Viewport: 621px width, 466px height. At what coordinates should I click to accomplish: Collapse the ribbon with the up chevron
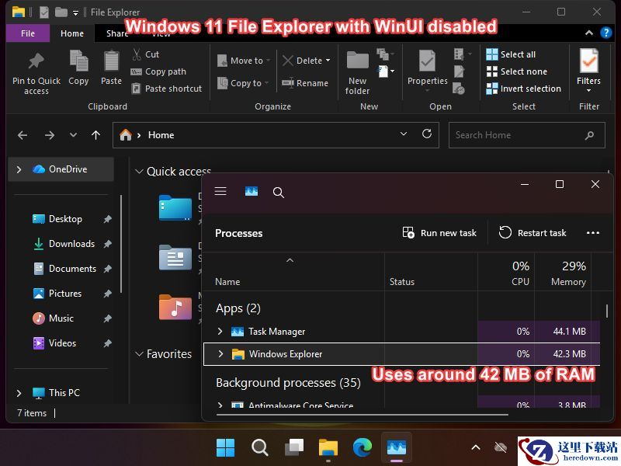(x=589, y=33)
